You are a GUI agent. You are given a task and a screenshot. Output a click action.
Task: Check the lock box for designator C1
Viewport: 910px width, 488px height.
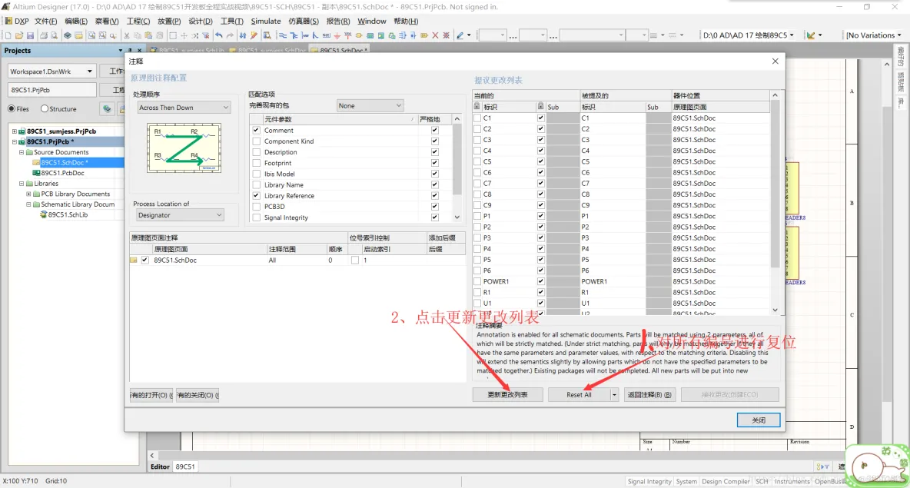(477, 118)
